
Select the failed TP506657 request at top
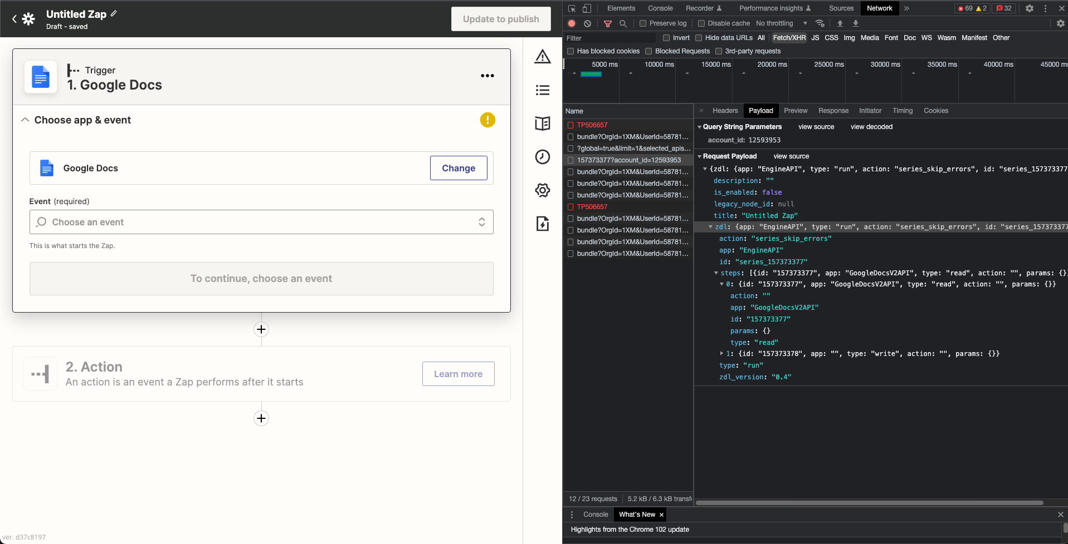click(592, 125)
